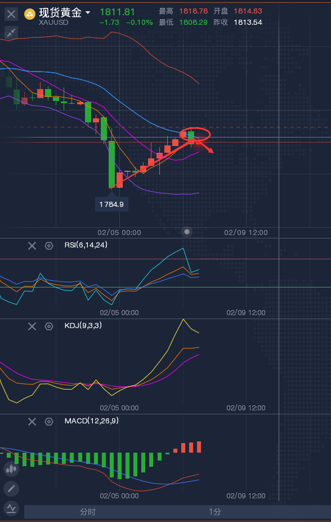This screenshot has width=331, height=522.
Task: Click the XAUUSD ticker text
Action: point(53,23)
